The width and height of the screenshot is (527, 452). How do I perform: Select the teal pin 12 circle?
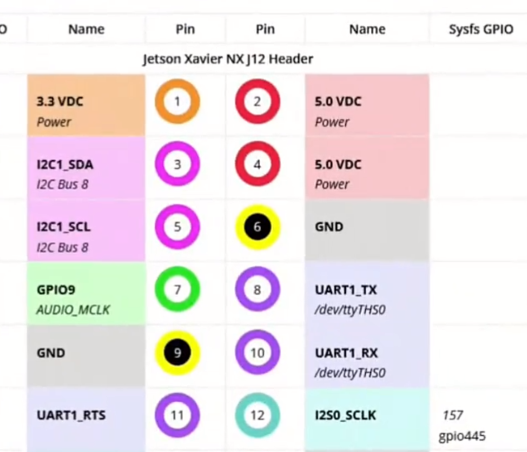coord(257,415)
